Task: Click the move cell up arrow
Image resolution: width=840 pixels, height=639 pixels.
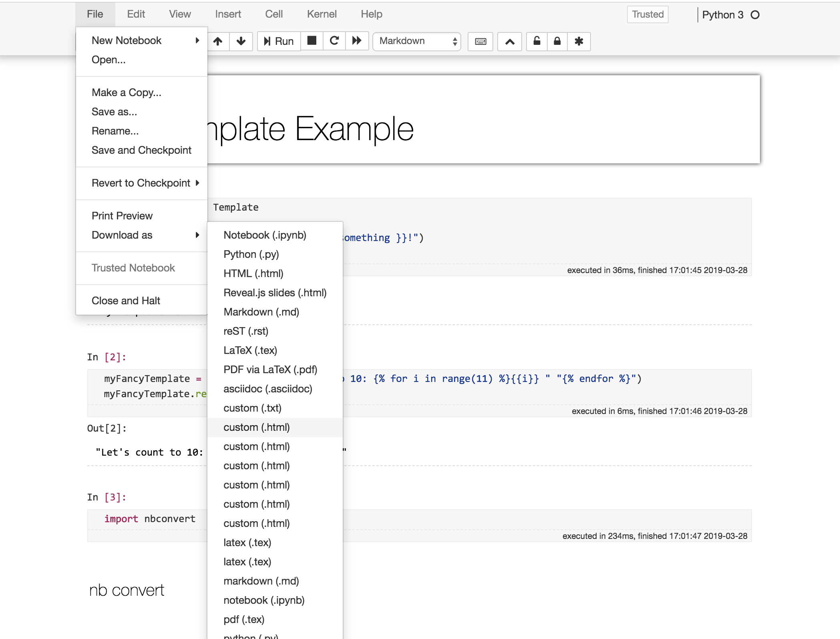Action: (218, 41)
